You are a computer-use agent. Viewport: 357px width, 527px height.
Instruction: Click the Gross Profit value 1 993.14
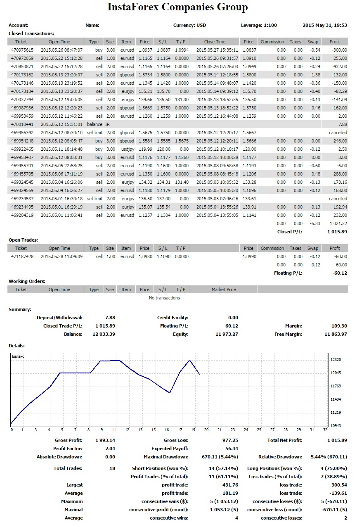tap(105, 440)
